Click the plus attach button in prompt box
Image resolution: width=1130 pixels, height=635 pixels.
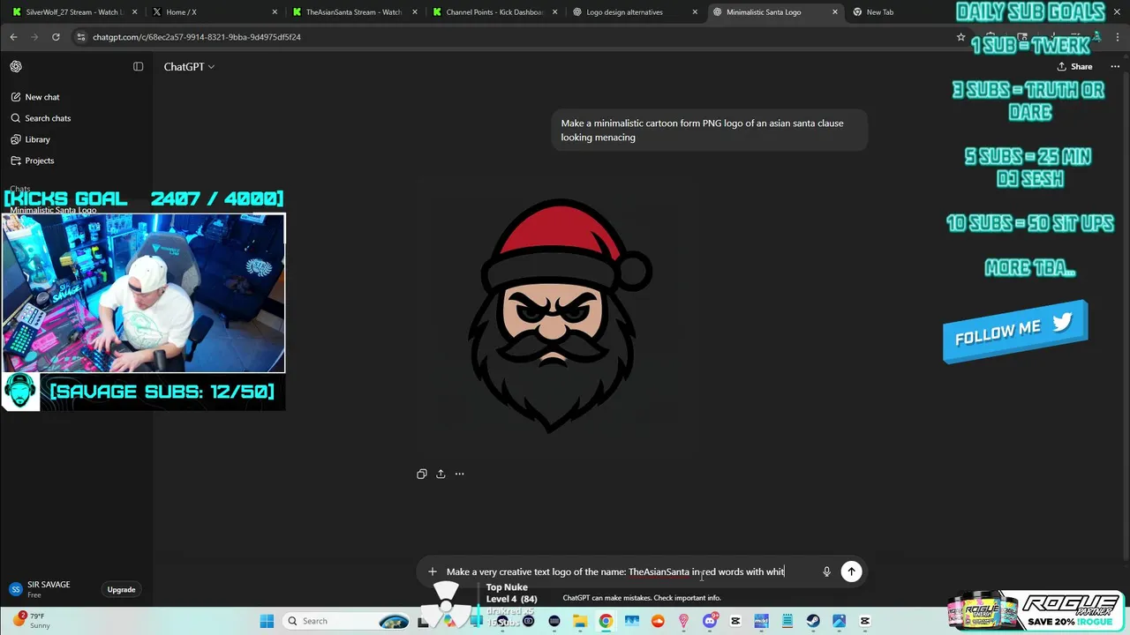click(432, 571)
